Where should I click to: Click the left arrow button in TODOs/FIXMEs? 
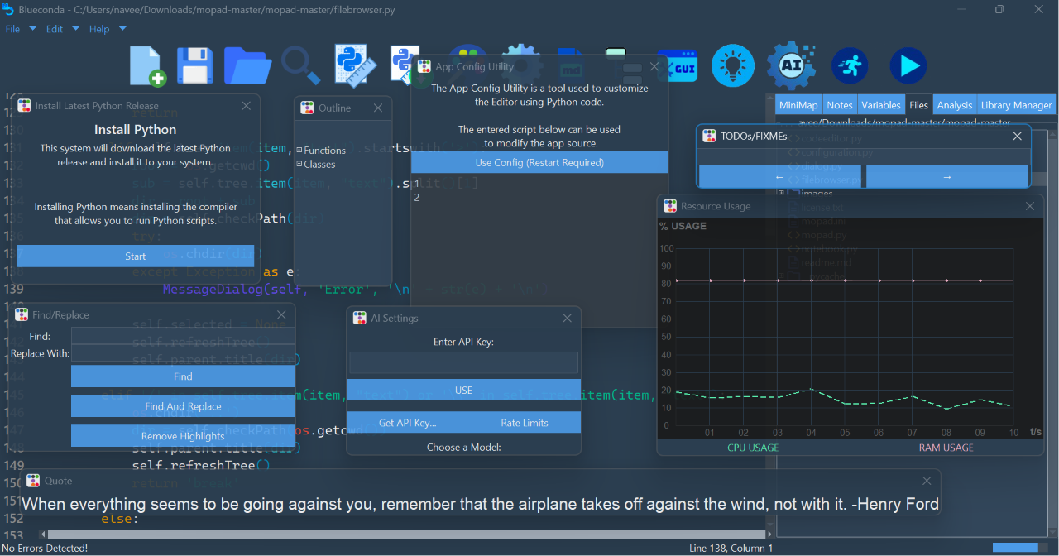point(779,177)
